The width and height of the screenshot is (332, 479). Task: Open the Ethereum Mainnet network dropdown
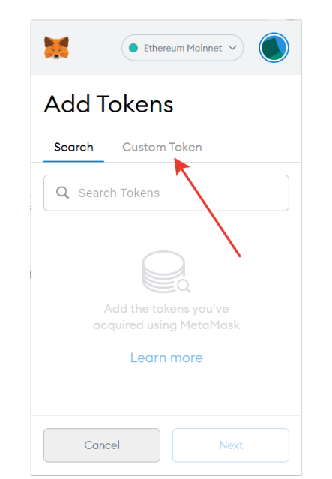pos(182,48)
